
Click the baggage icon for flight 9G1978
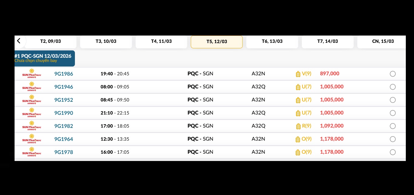(298, 152)
